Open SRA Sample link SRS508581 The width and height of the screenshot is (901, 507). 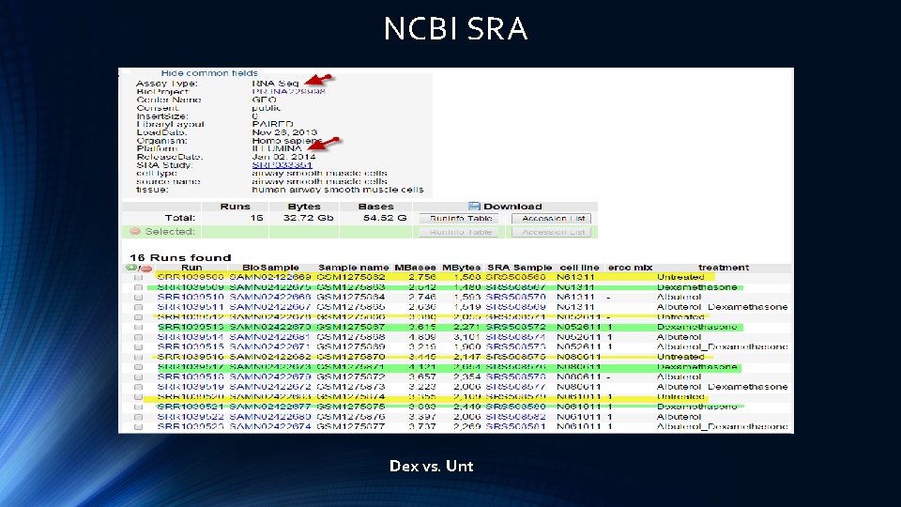point(515,426)
